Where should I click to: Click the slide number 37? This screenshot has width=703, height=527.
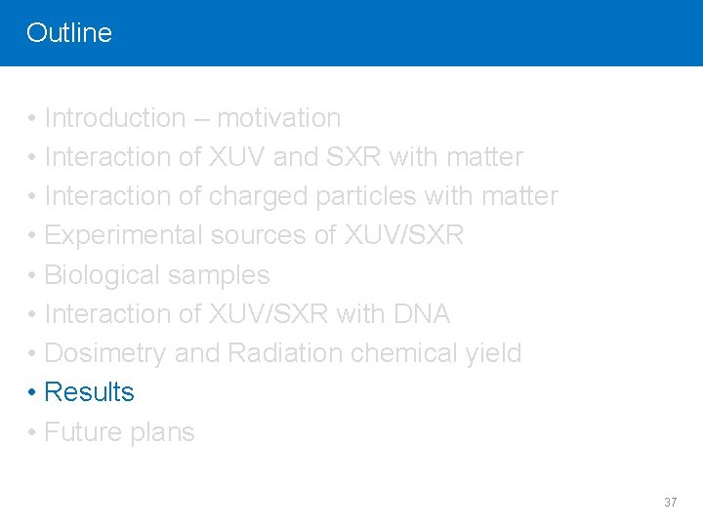click(670, 502)
